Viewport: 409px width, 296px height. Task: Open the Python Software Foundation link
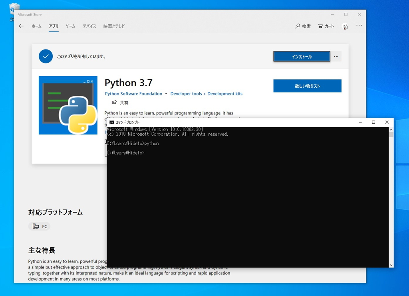pyautogui.click(x=133, y=93)
